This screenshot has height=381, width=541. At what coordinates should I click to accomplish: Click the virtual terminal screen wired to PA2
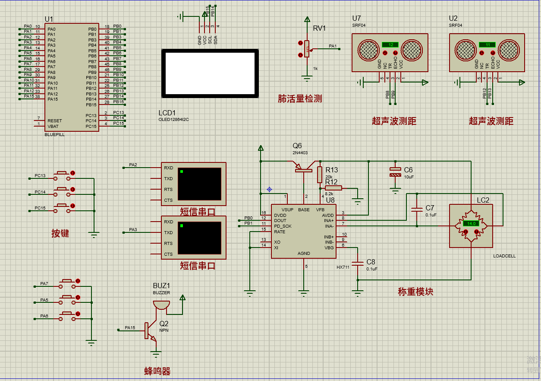point(199,184)
